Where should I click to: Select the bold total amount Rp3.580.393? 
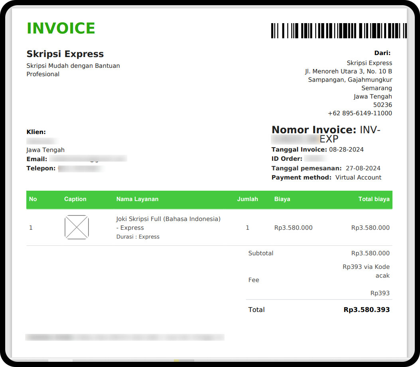pos(367,310)
